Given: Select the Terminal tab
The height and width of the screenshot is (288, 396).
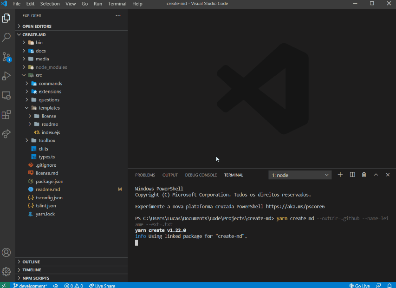Looking at the screenshot, I should (x=234, y=175).
